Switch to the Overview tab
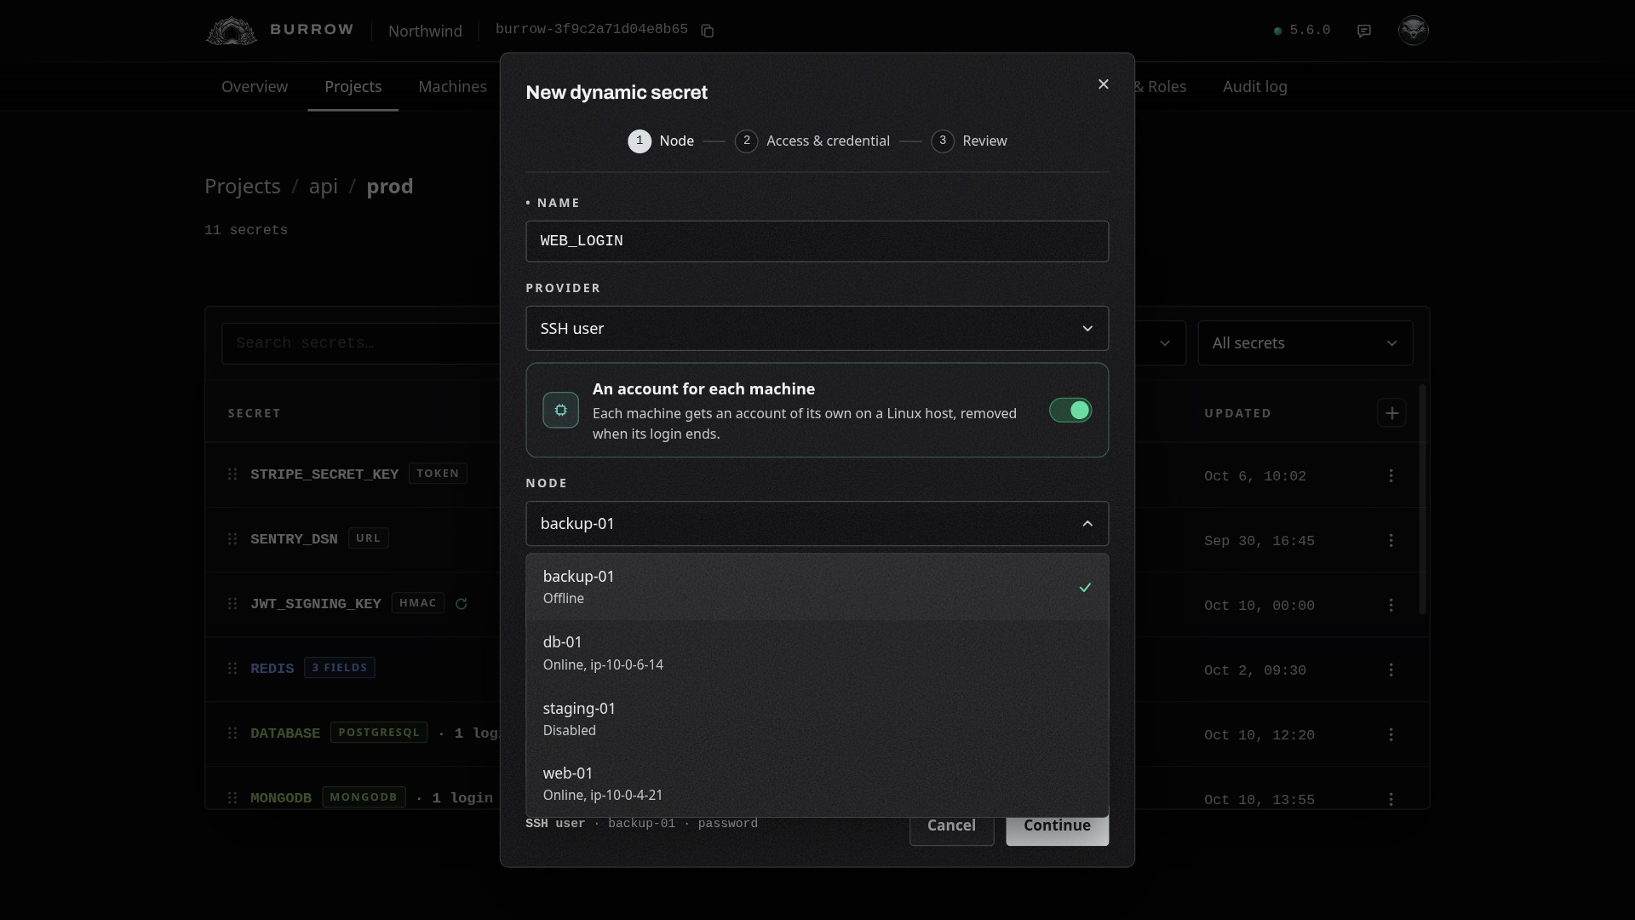The image size is (1635, 920). (x=255, y=87)
